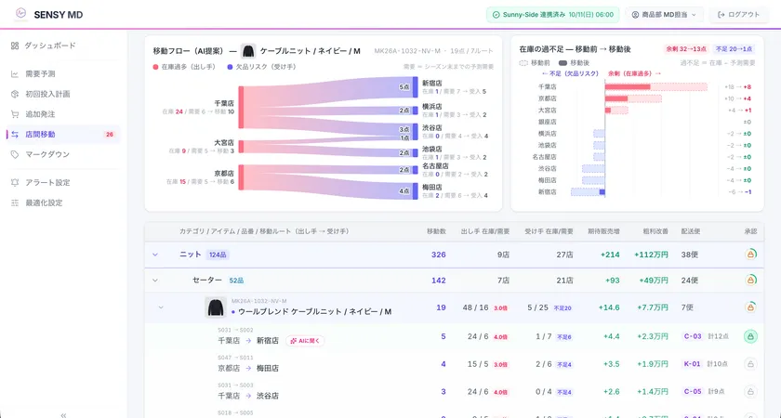Toggle approval lock for ニット row
This screenshot has height=418, width=781.
click(x=750, y=255)
